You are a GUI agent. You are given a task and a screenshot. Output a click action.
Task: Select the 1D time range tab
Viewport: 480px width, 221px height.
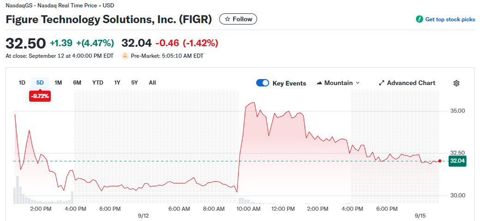click(x=22, y=83)
